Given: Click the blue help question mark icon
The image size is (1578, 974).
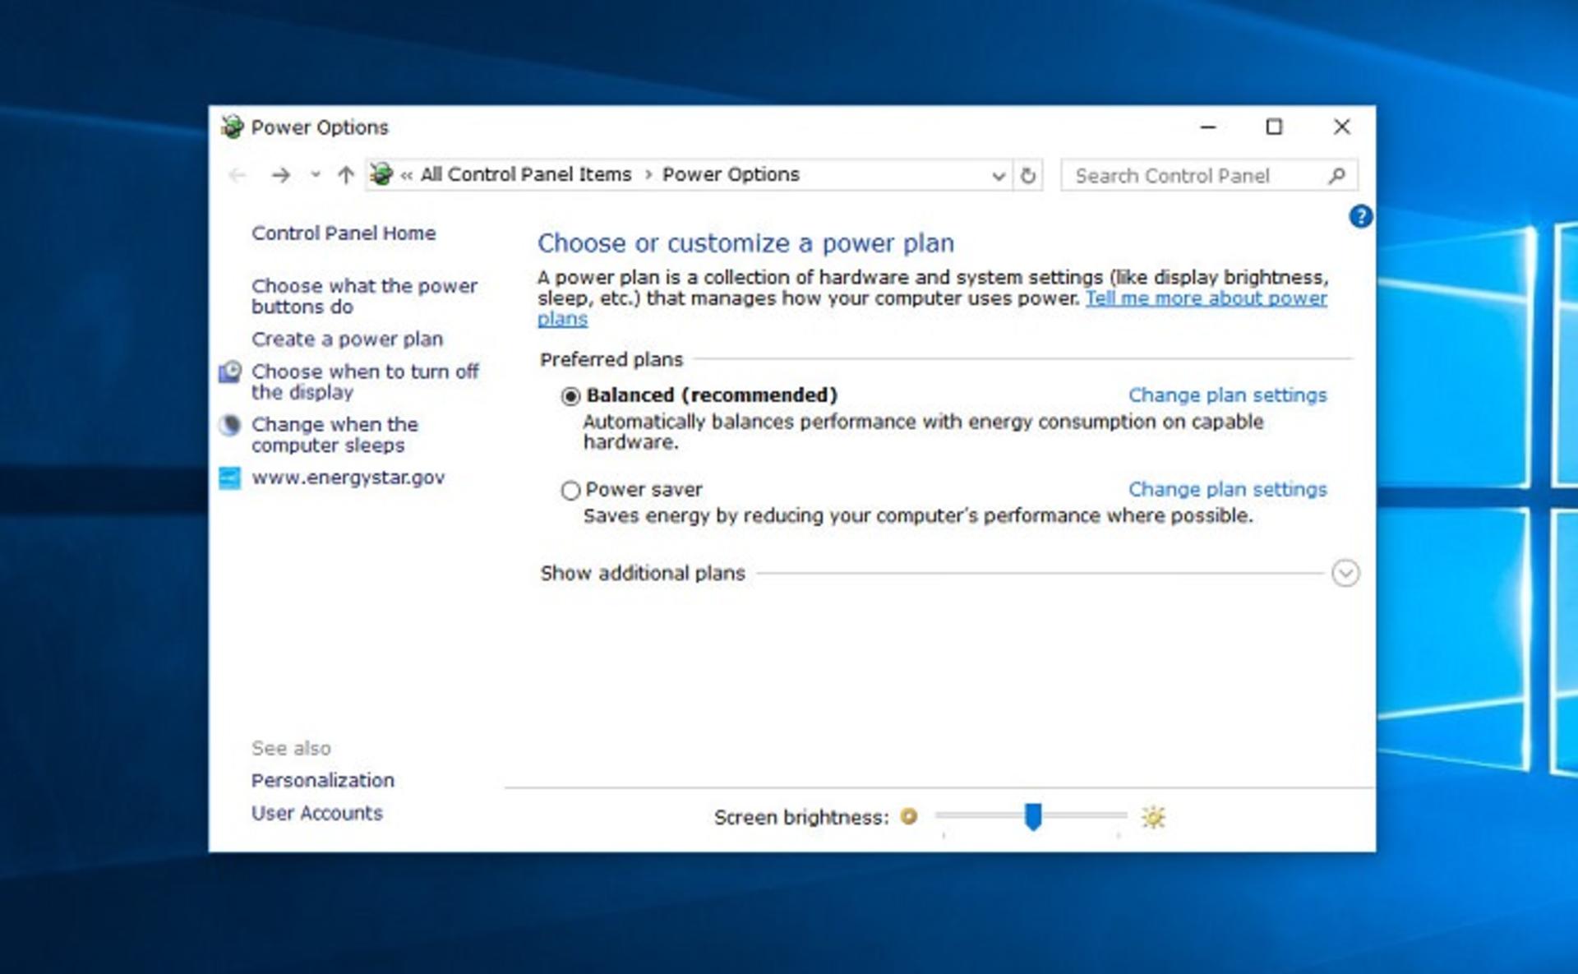Looking at the screenshot, I should point(1360,216).
